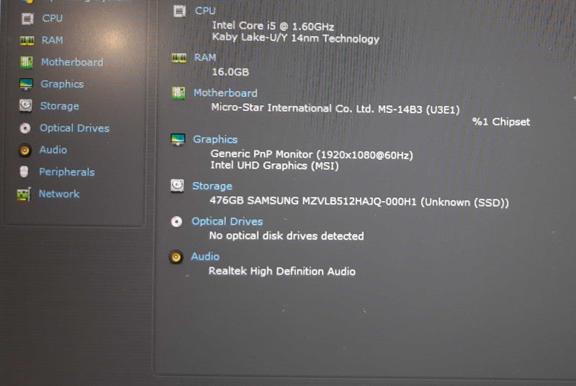
Task: Follow the RAM heading link in the summary
Action: pyautogui.click(x=205, y=58)
